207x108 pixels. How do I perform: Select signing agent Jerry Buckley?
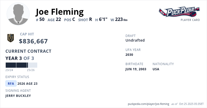click(x=18, y=96)
